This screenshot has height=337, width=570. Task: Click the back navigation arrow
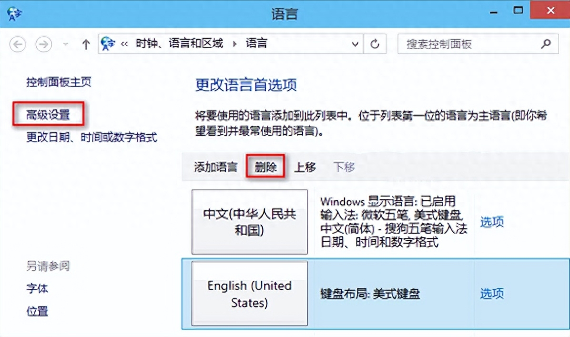pos(18,44)
